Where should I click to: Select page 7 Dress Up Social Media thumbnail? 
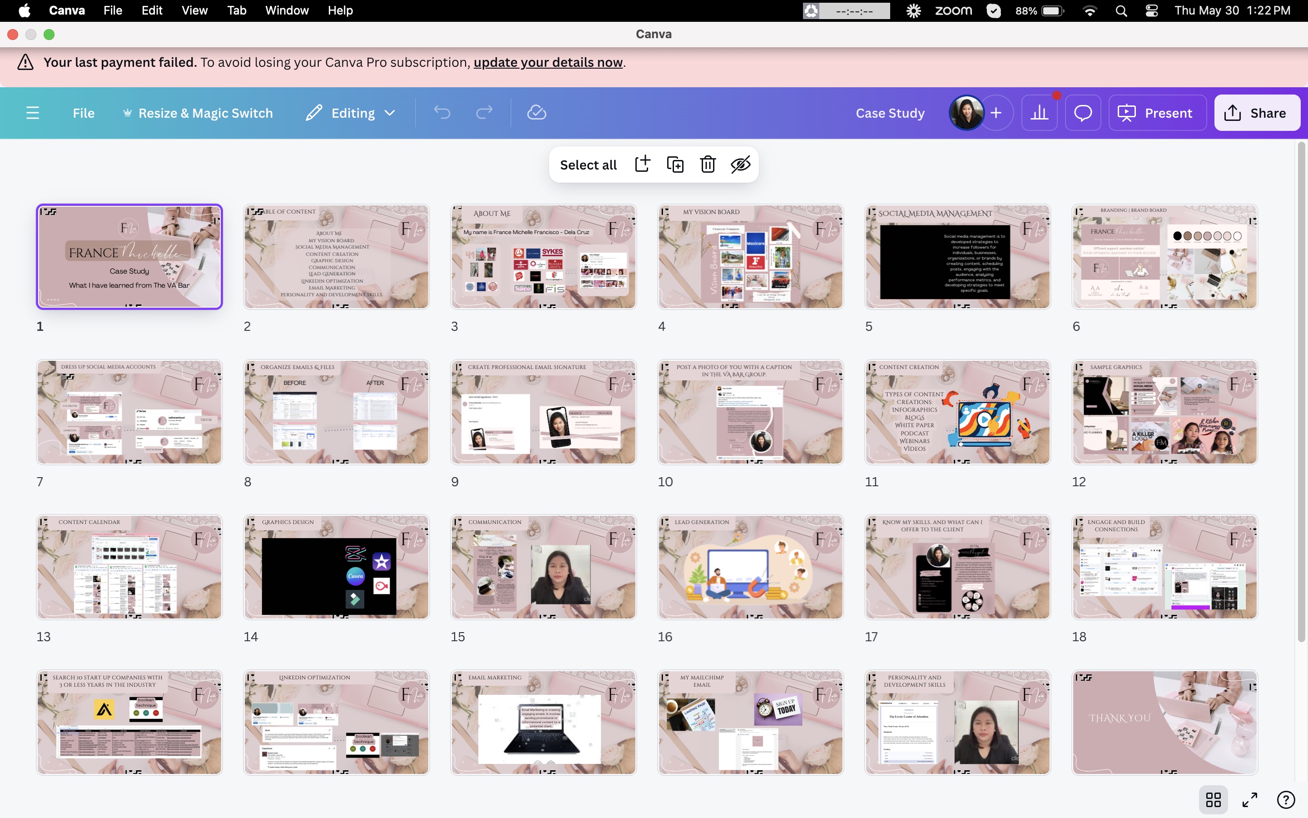click(129, 412)
